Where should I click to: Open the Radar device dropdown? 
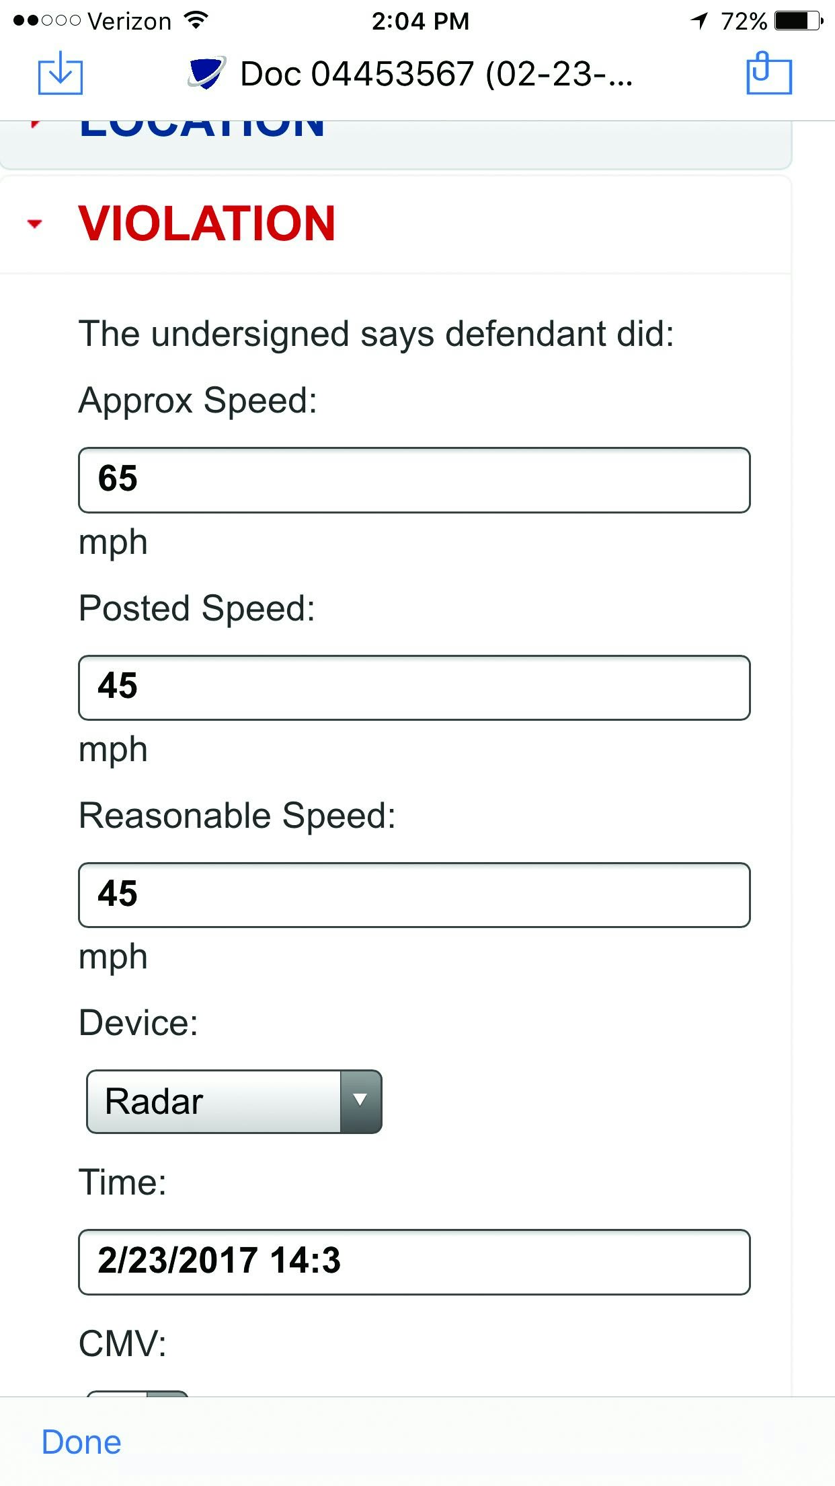click(x=234, y=1102)
